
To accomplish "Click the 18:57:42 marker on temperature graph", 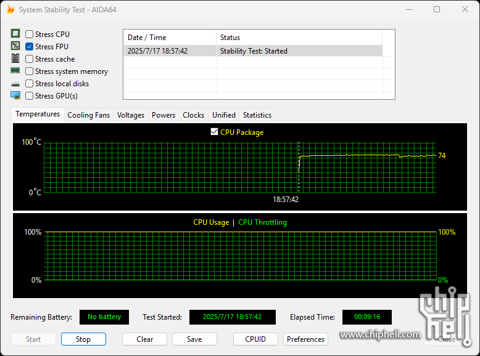I will click(x=286, y=200).
